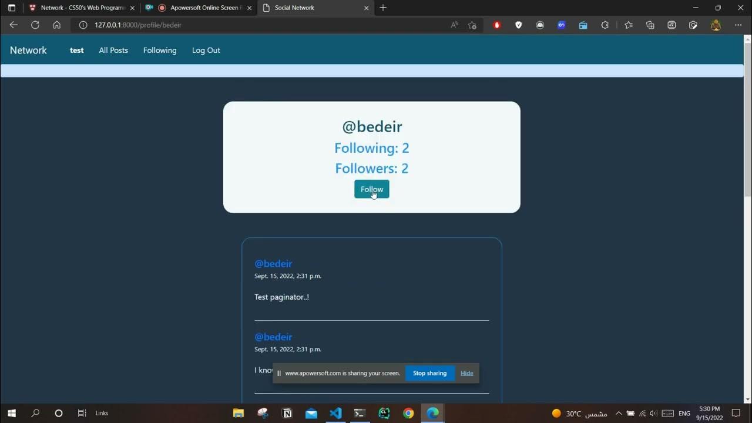The height and width of the screenshot is (423, 752).
Task: Open the Following nav item
Action: tap(160, 50)
